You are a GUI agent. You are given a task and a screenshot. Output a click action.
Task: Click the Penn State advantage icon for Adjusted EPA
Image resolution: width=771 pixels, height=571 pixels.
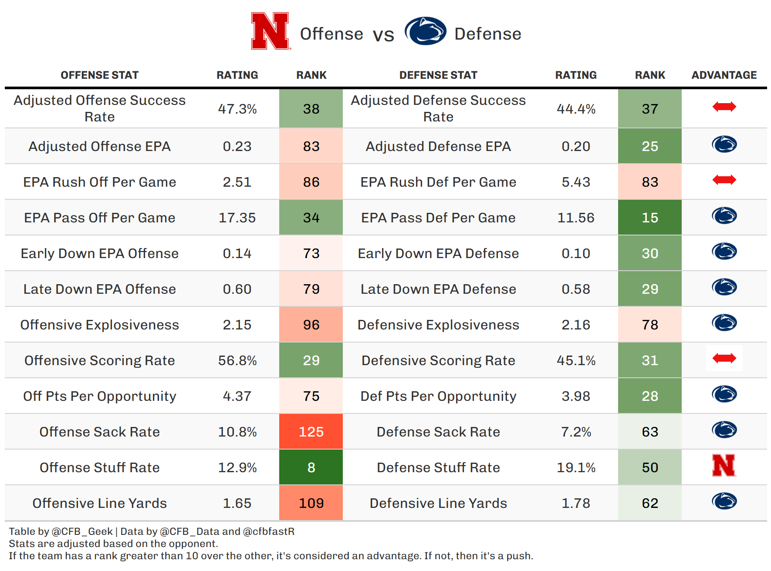(x=724, y=144)
